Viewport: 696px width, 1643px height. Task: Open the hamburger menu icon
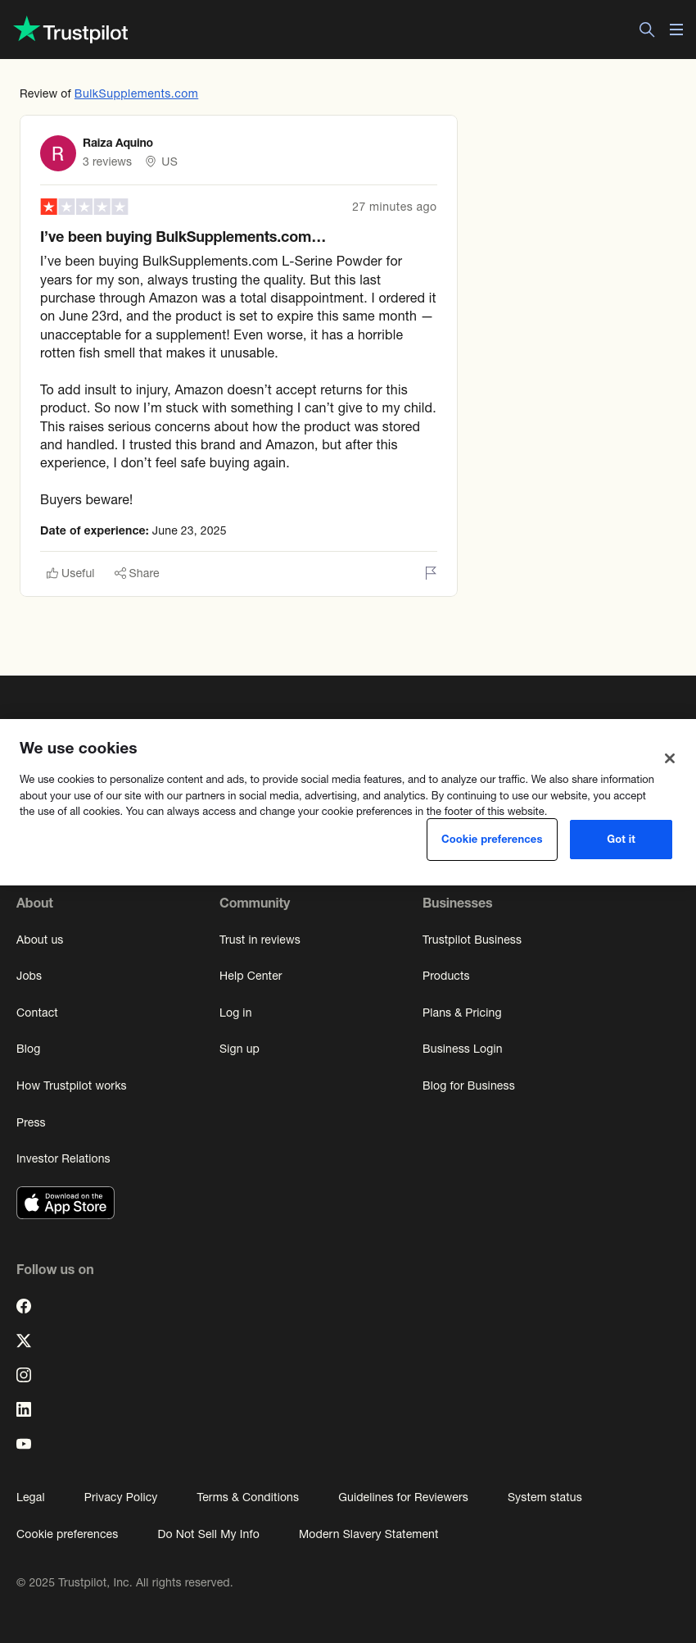(676, 30)
